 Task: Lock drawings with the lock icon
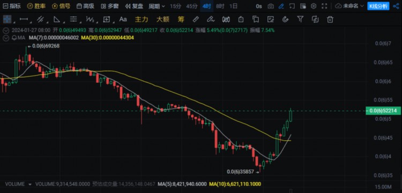click(241, 19)
